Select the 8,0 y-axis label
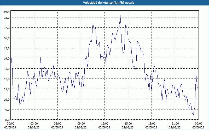The image size is (209, 130). click(7, 120)
